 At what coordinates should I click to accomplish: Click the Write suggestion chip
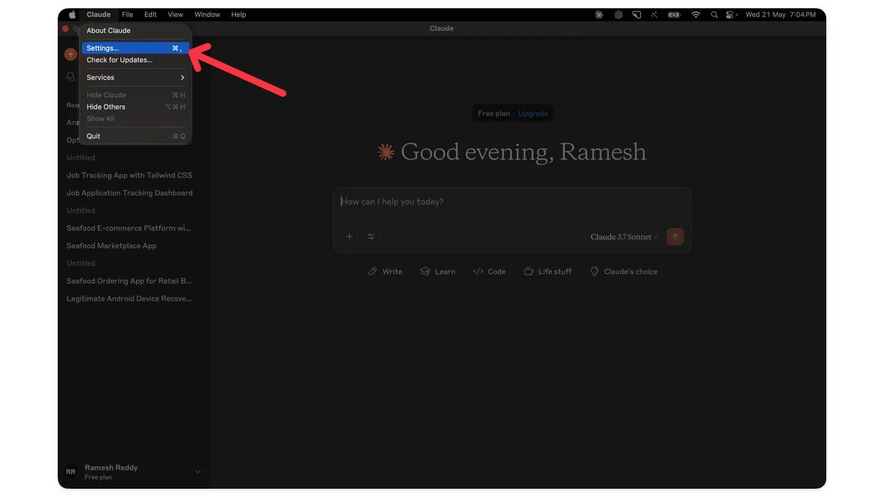(385, 272)
